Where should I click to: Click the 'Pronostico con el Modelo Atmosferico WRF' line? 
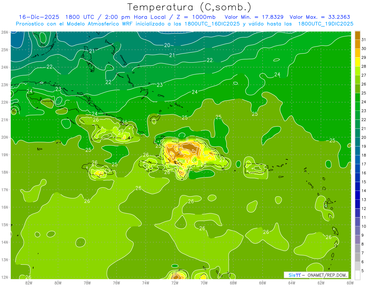click(x=185, y=24)
